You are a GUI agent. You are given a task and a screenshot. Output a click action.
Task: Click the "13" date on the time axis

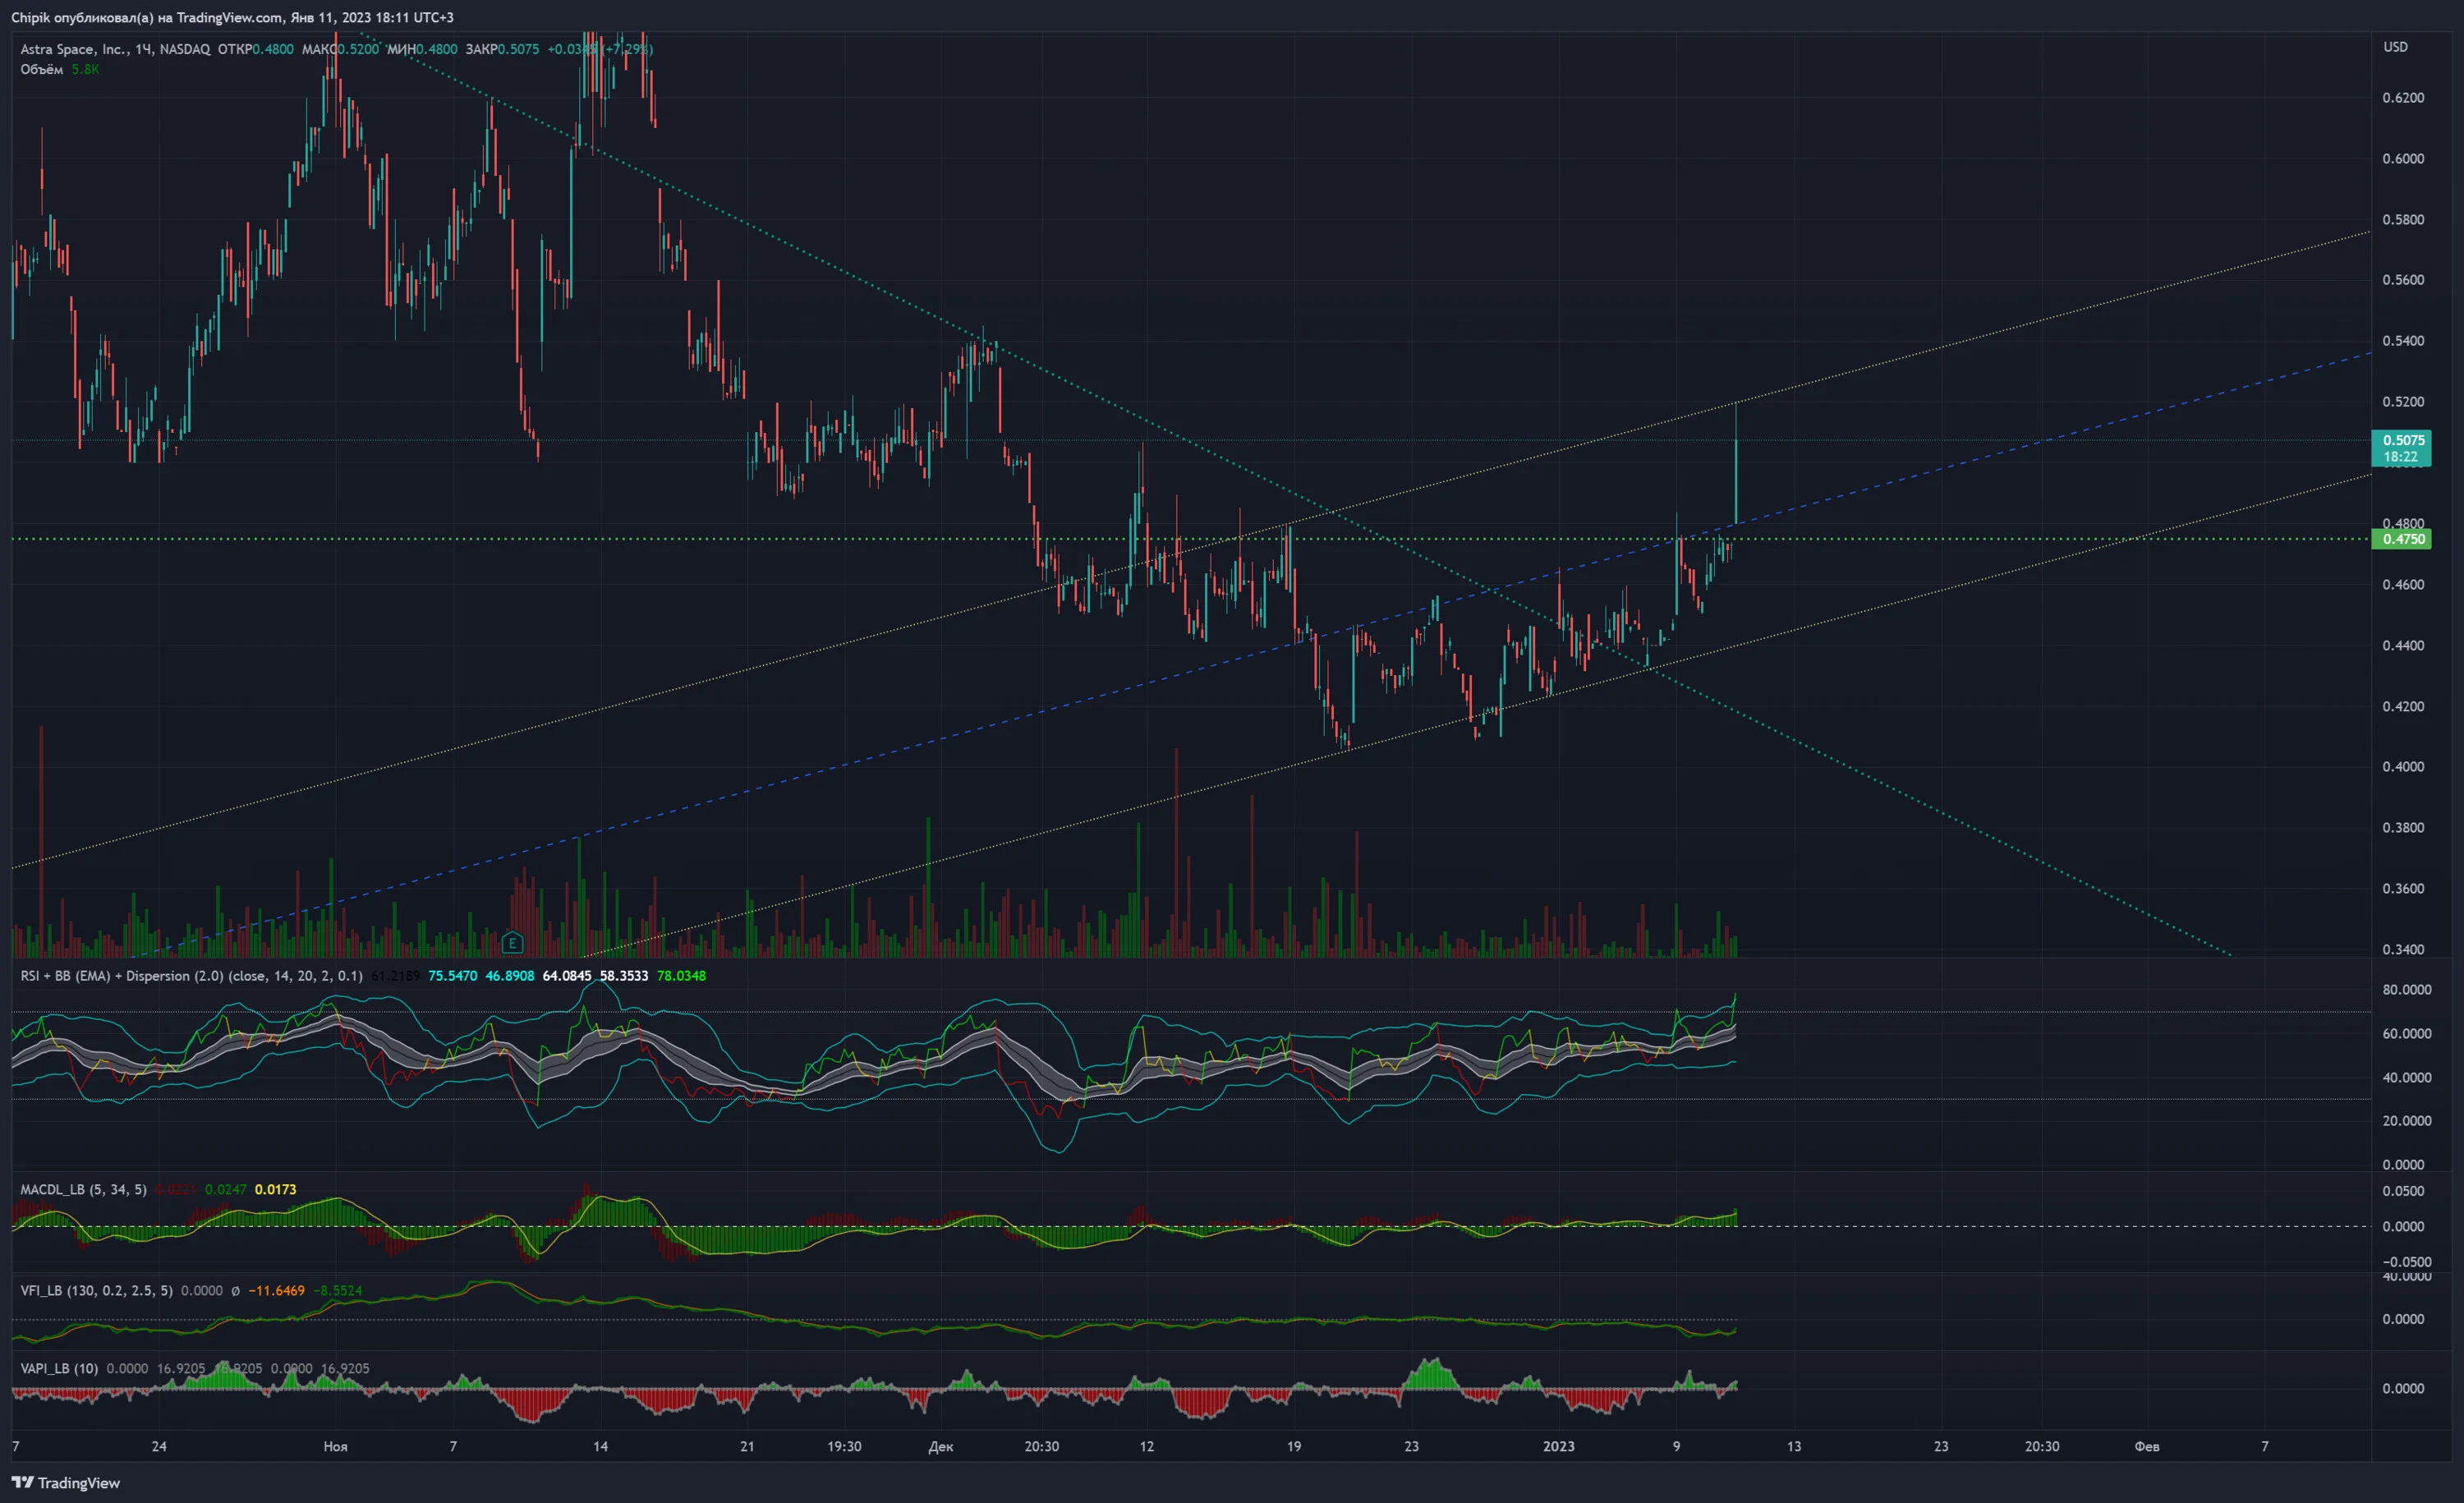[x=1794, y=1446]
